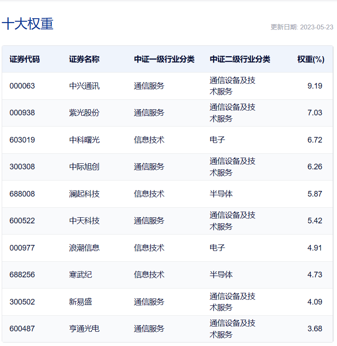Click 通信设备及技术服务 in the 中天科技 row
Image resolution: width=337 pixels, height=346 pixels.
pos(232,221)
